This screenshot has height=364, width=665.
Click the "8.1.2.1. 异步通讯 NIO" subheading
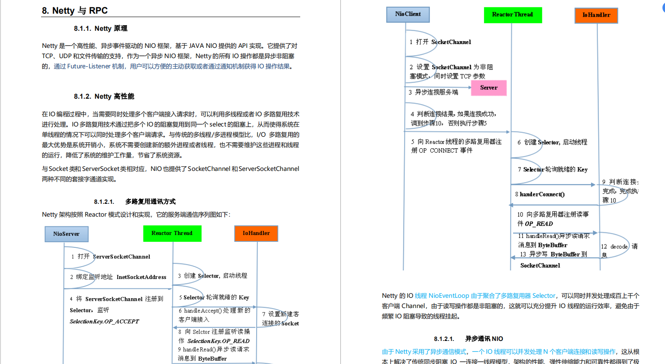[x=468, y=339]
